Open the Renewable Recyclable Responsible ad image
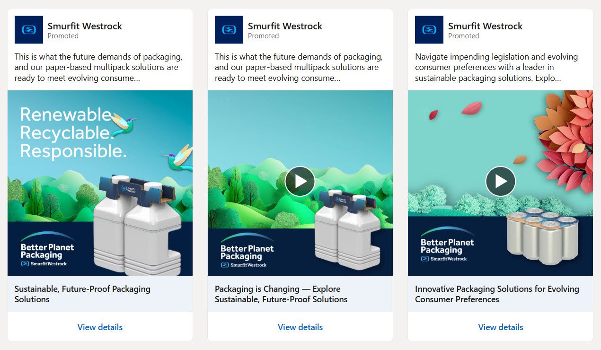601x350 pixels. coord(100,183)
